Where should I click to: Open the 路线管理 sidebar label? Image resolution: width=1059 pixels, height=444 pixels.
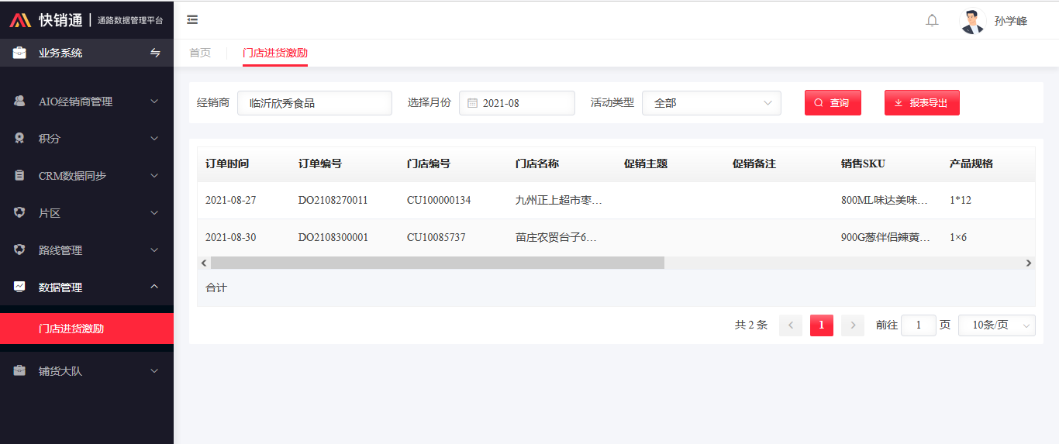[60, 250]
